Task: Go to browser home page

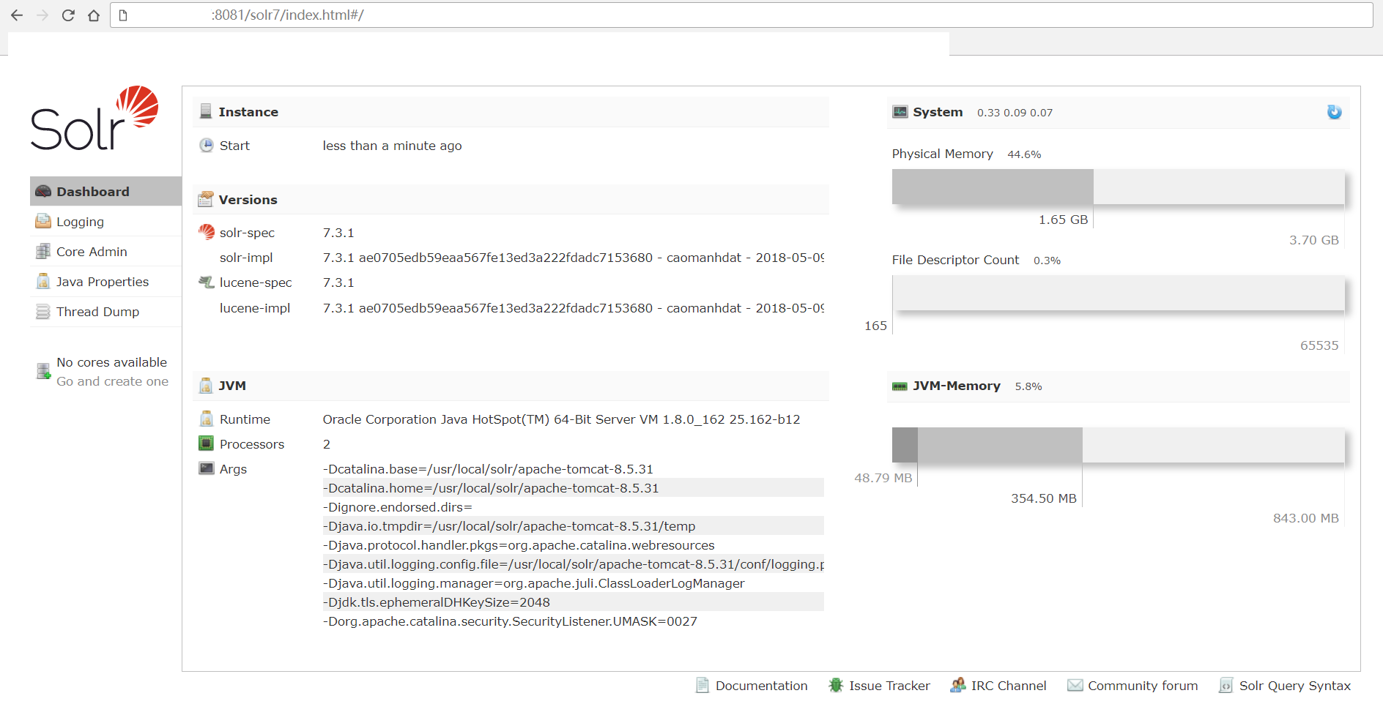Action: (x=93, y=15)
